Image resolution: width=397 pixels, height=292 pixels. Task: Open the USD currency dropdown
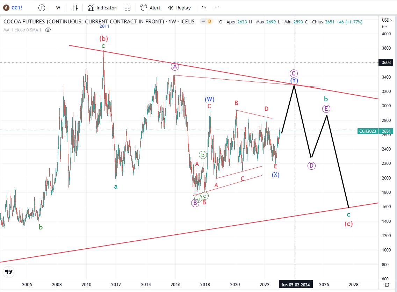coord(387,20)
